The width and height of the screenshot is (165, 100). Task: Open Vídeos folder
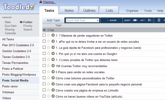click(20, 98)
